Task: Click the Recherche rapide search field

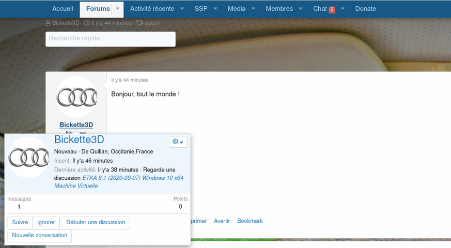Action: click(x=111, y=39)
